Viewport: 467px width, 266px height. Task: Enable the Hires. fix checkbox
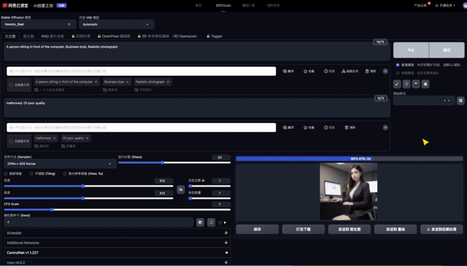tap(65, 174)
